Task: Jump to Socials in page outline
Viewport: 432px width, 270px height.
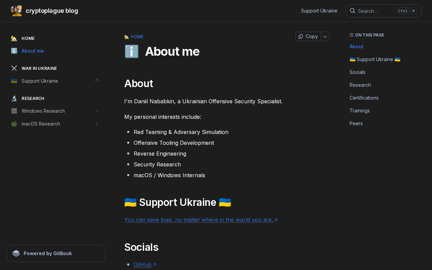Action: click(357, 72)
